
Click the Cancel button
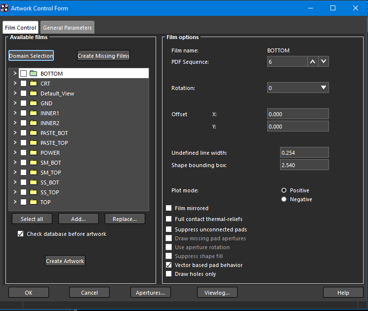[89, 292]
